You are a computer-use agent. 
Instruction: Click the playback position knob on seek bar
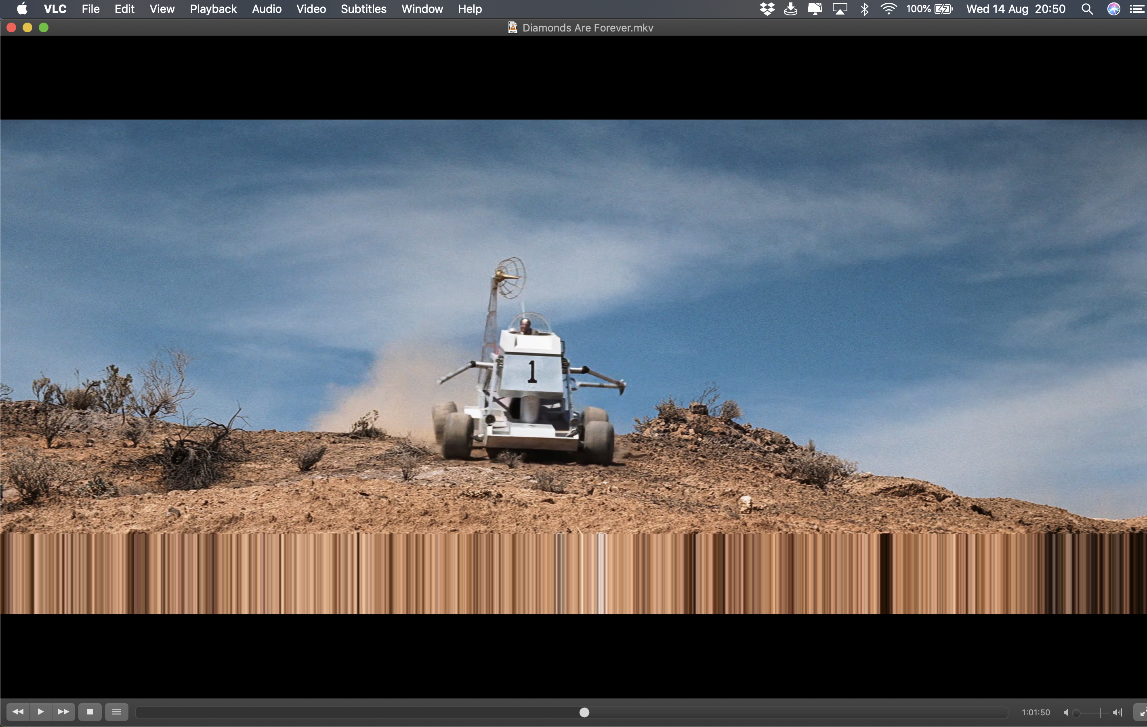click(584, 712)
